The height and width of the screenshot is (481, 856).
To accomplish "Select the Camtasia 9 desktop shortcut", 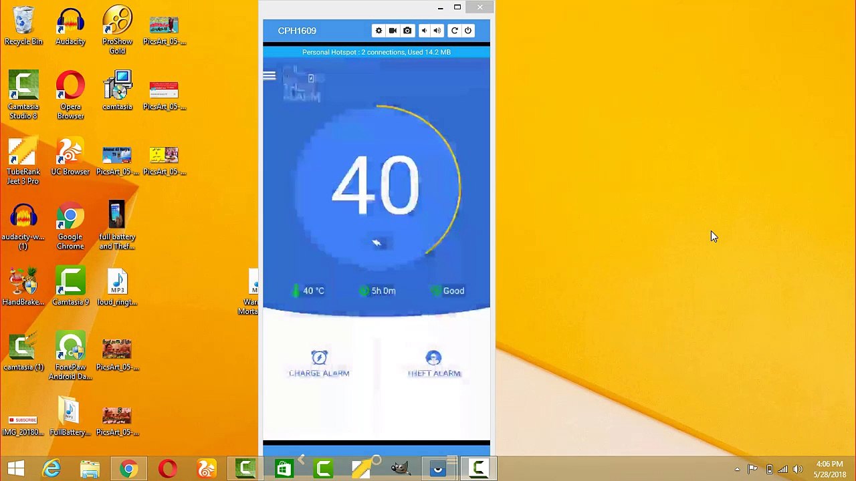I will point(70,287).
